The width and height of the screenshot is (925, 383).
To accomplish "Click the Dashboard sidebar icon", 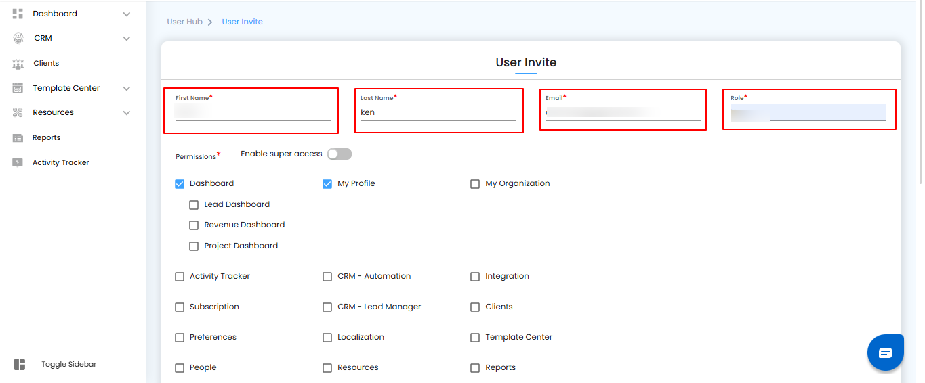I will pos(18,14).
